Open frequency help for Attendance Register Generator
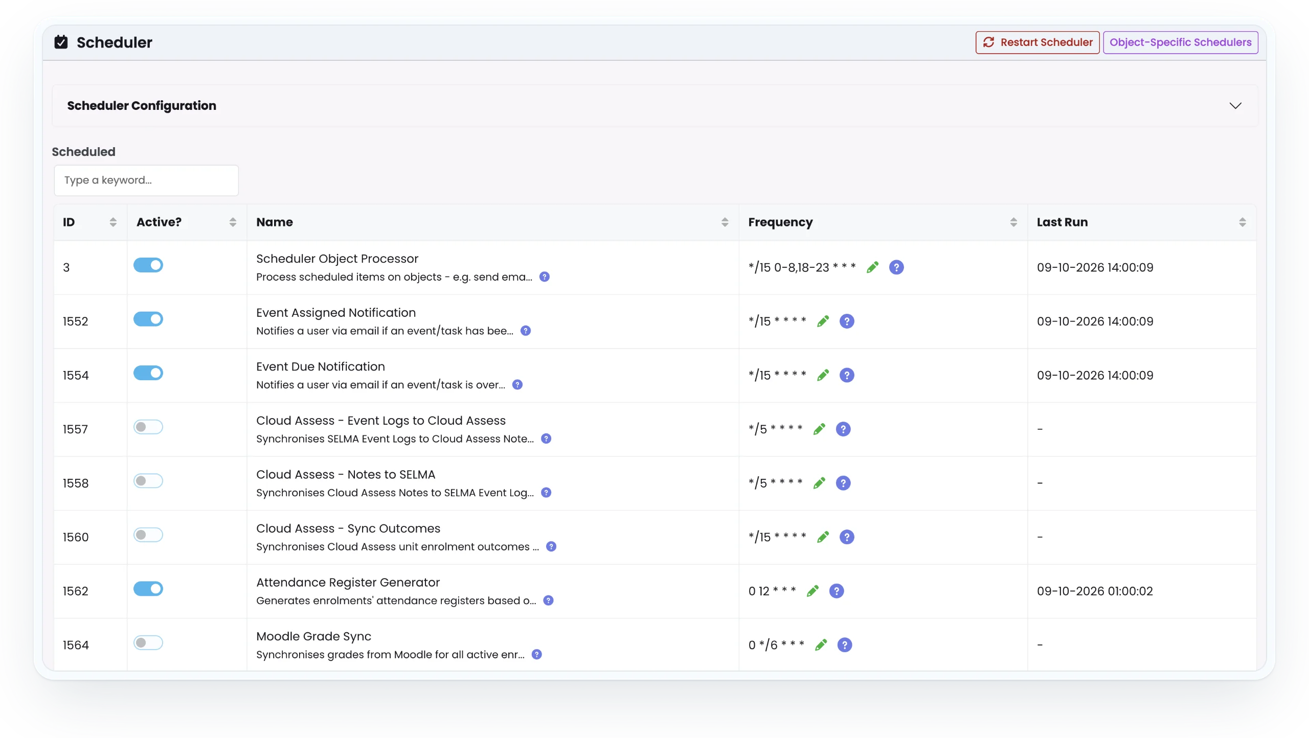Viewport: 1309px width, 738px height. coord(836,591)
